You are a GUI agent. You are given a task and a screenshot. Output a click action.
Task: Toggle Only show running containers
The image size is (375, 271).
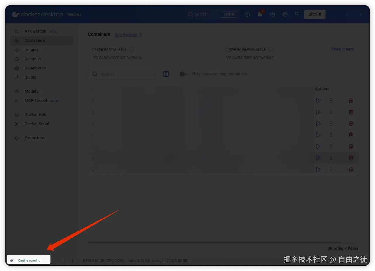click(184, 74)
